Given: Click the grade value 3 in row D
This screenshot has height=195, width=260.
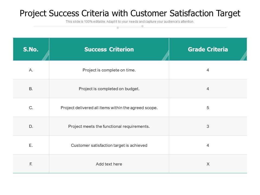Looking at the screenshot, I should (208, 126).
